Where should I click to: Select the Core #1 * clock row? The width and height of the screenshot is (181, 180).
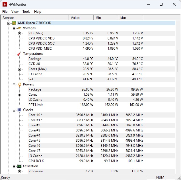point(102,120)
